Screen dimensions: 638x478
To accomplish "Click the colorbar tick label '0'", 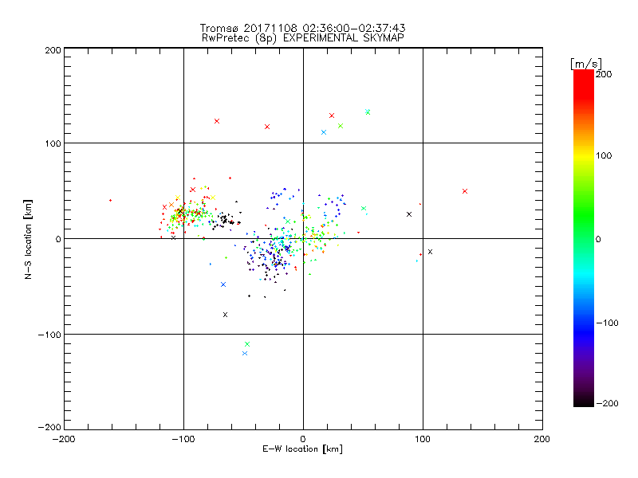I will tap(598, 239).
